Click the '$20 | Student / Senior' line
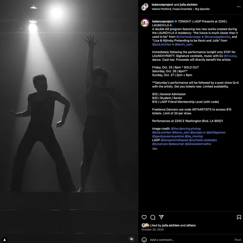The height and width of the screenshot is (243, 243). [x=167, y=98]
